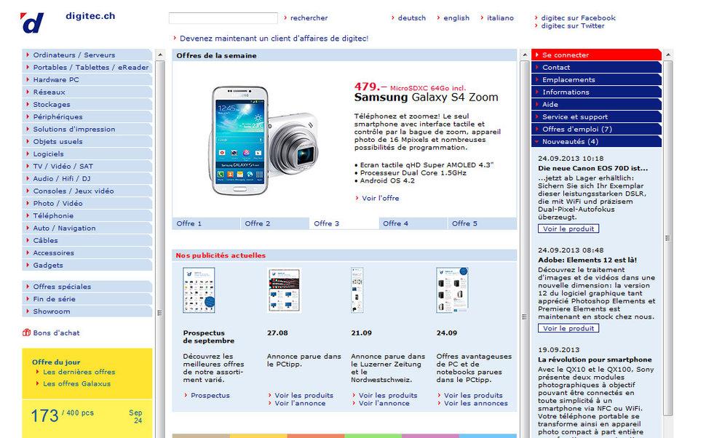This screenshot has height=438, width=706.
Task: Open Fin de série section
Action: 87,299
